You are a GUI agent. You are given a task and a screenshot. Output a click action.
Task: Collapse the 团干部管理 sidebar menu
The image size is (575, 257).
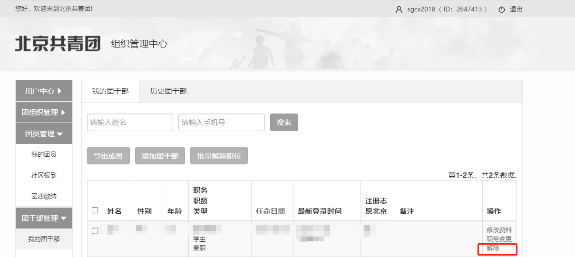[44, 219]
